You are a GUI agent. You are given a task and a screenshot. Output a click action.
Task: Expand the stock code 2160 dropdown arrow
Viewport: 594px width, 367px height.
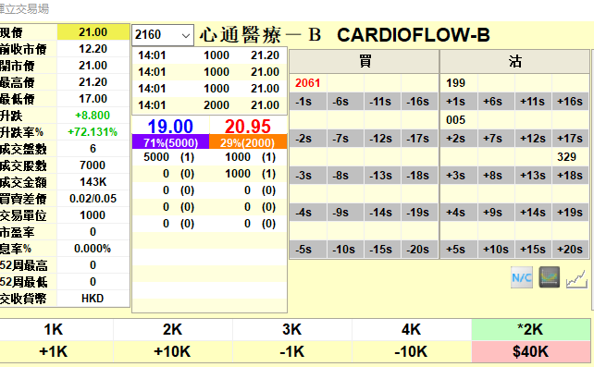pyautogui.click(x=186, y=35)
